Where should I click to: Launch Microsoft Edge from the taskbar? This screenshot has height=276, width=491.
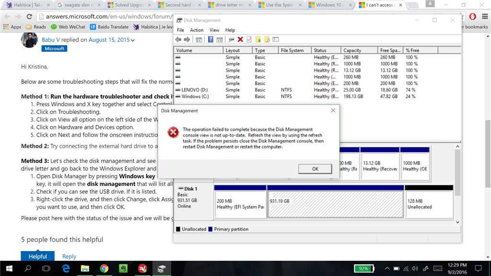tap(66, 268)
